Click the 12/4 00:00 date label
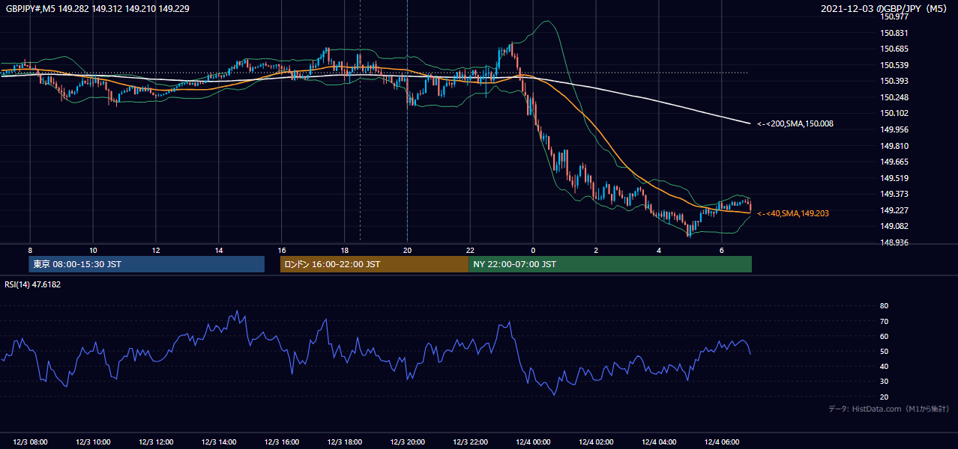Image resolution: width=958 pixels, height=449 pixels. (x=533, y=442)
